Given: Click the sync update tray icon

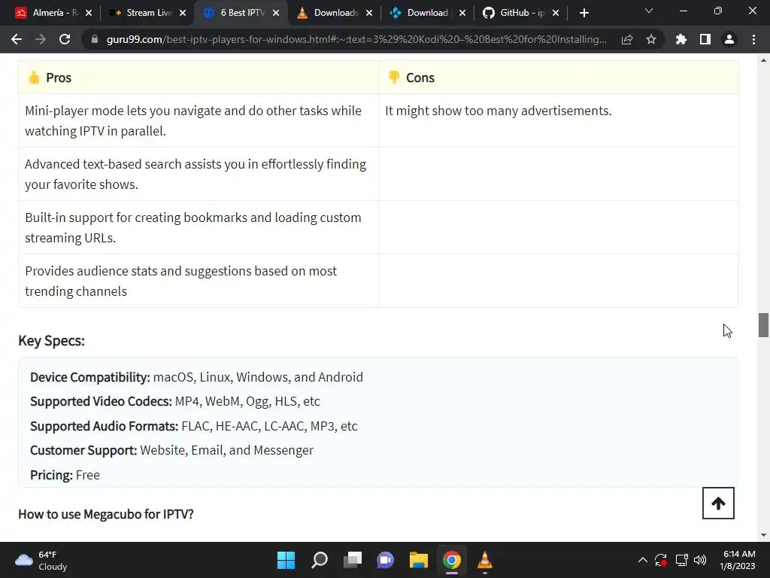Looking at the screenshot, I should tap(661, 560).
